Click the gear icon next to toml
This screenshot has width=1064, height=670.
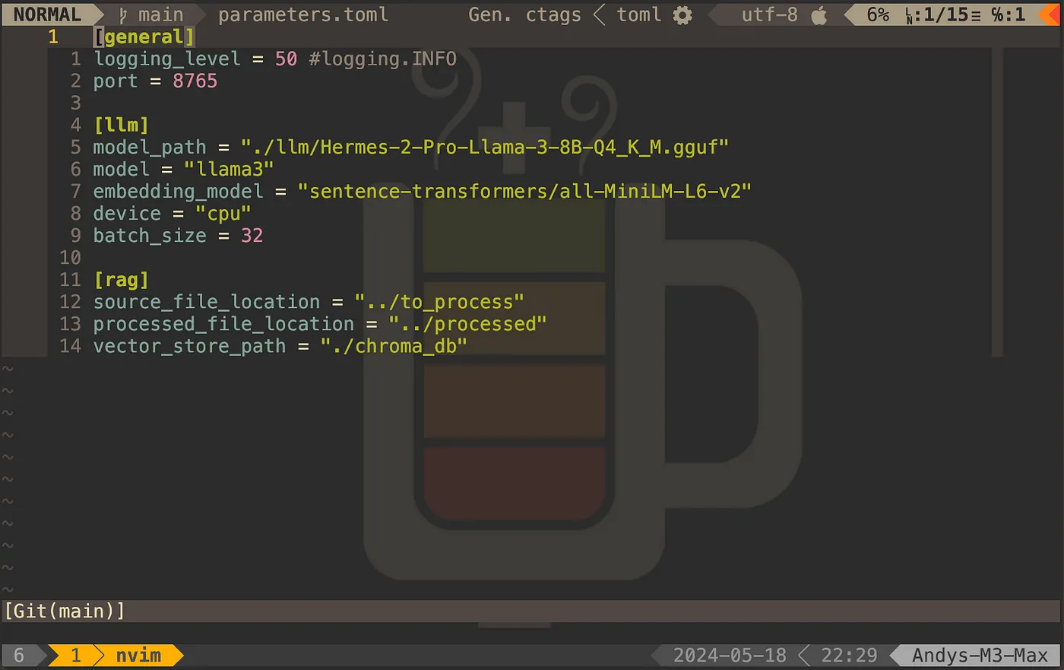click(682, 15)
